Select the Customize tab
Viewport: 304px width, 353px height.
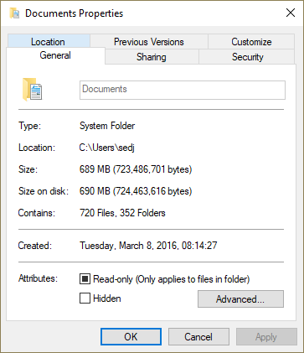coord(251,42)
